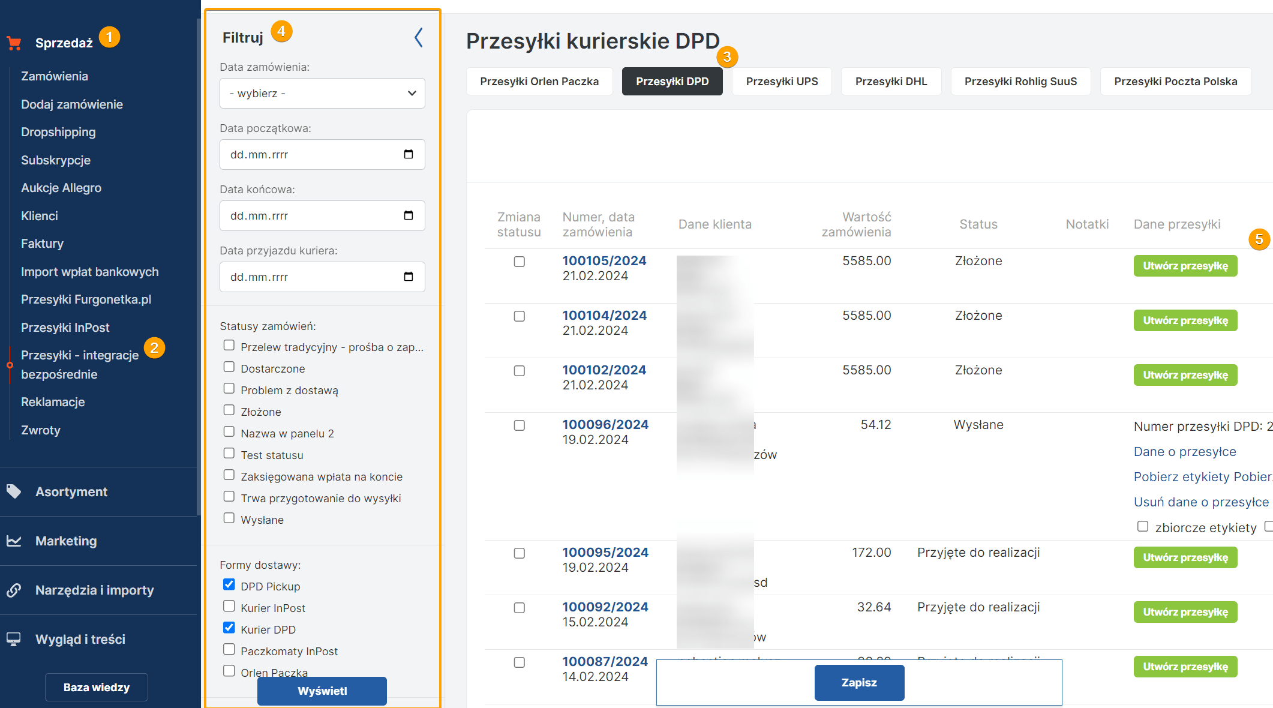Select checkbox for order 100105/2024
The height and width of the screenshot is (708, 1273).
(520, 262)
